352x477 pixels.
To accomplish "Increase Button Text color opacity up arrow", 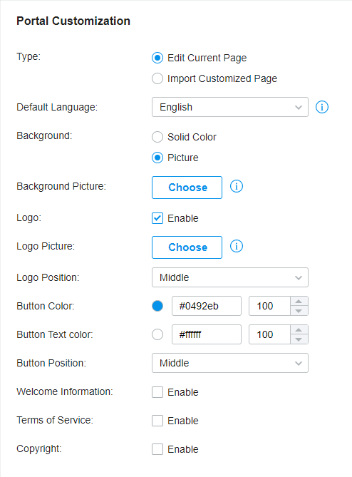I will 299,329.
